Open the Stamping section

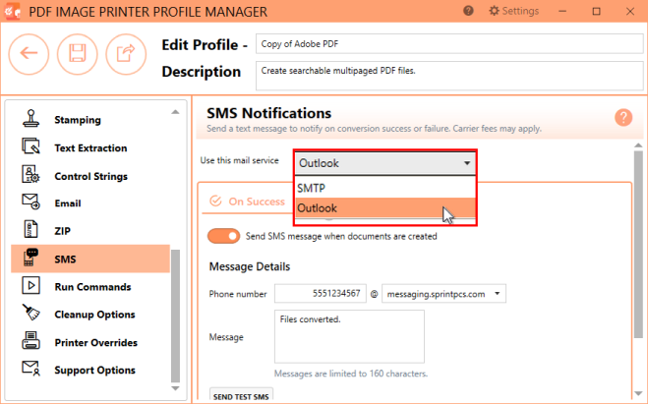pyautogui.click(x=78, y=120)
